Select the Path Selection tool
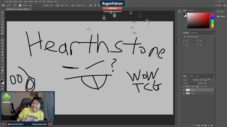 point(2,64)
